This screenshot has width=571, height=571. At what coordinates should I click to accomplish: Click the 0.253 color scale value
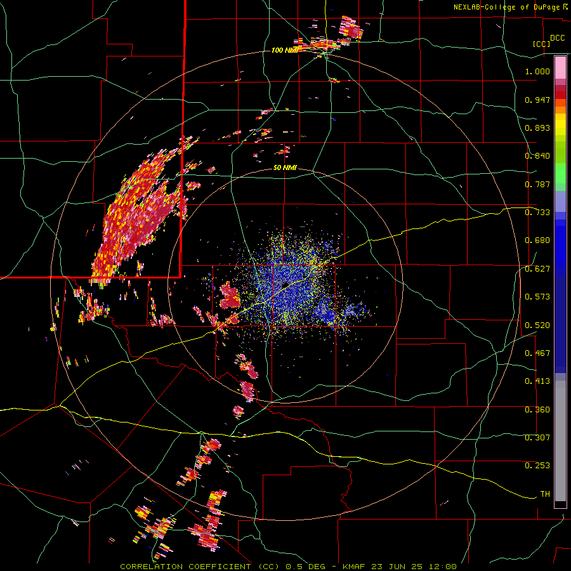537,466
